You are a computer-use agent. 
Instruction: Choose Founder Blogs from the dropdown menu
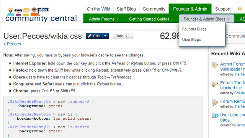coord(194,29)
